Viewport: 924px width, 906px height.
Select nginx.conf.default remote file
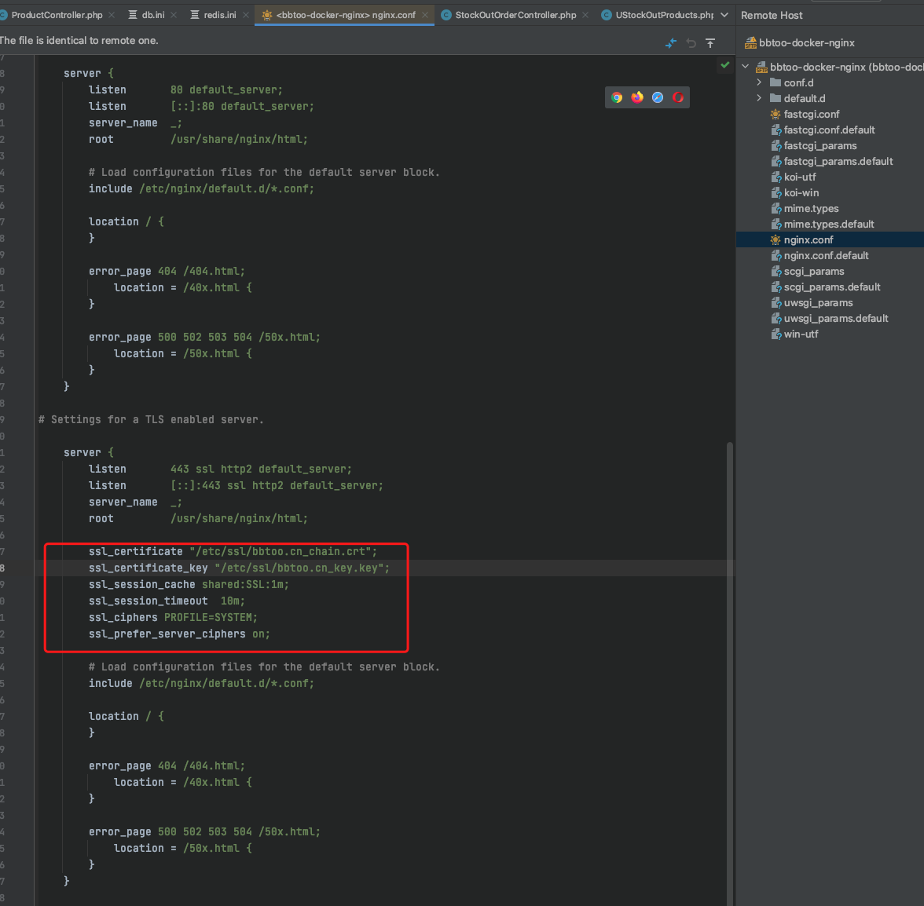(x=826, y=255)
